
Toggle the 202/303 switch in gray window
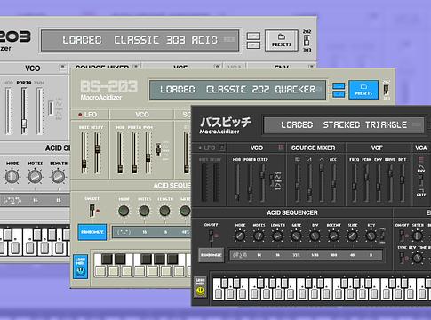click(x=307, y=40)
